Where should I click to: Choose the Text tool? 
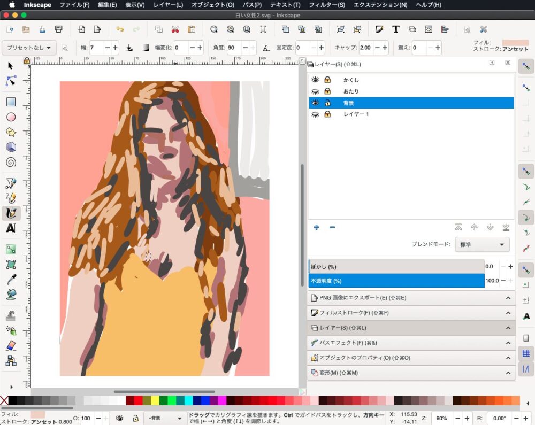point(11,228)
